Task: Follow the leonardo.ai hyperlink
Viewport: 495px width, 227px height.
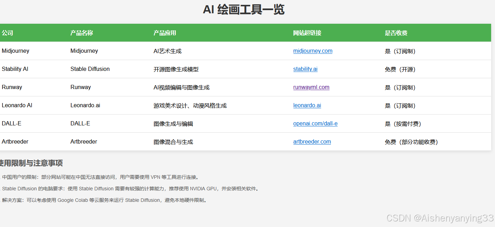Action: [307, 105]
